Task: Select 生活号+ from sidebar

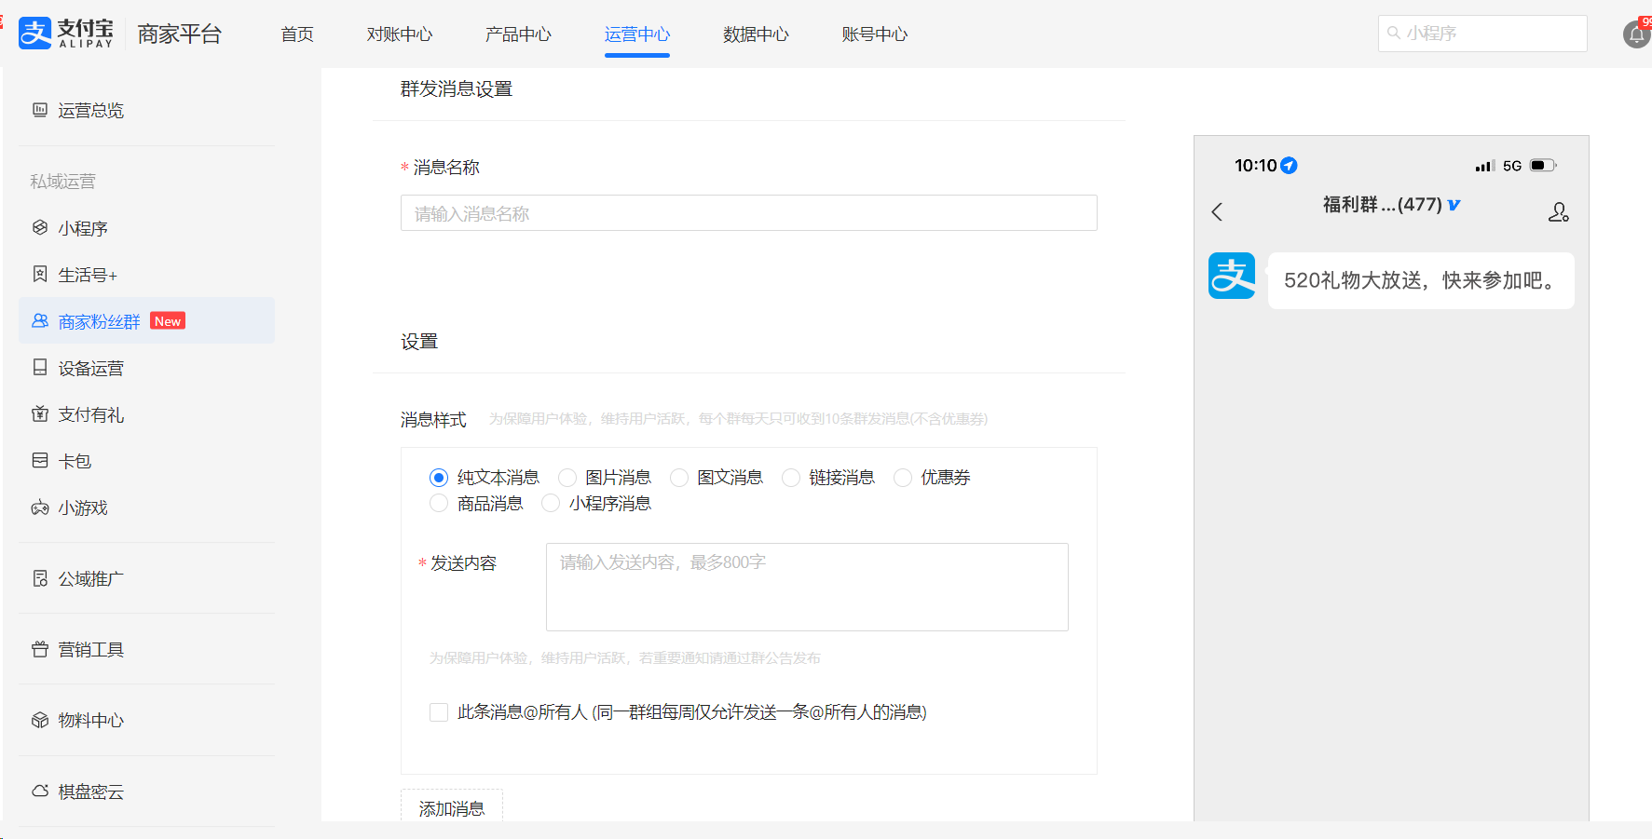Action: (x=87, y=275)
